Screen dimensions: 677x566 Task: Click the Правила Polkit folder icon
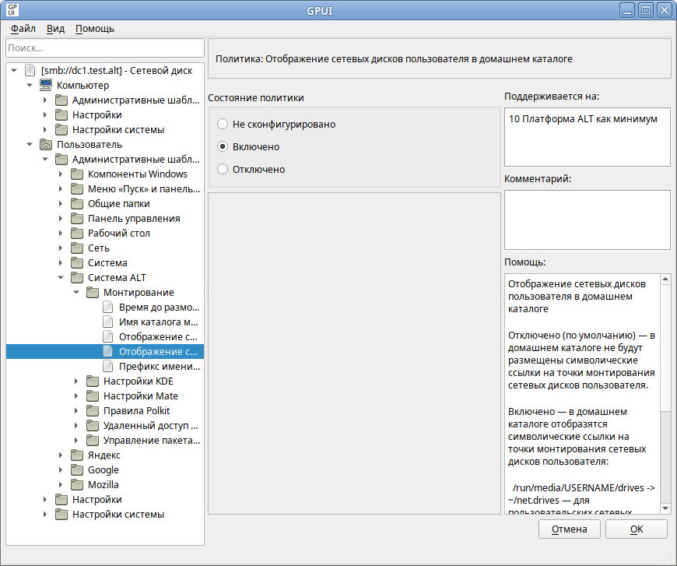tap(93, 410)
